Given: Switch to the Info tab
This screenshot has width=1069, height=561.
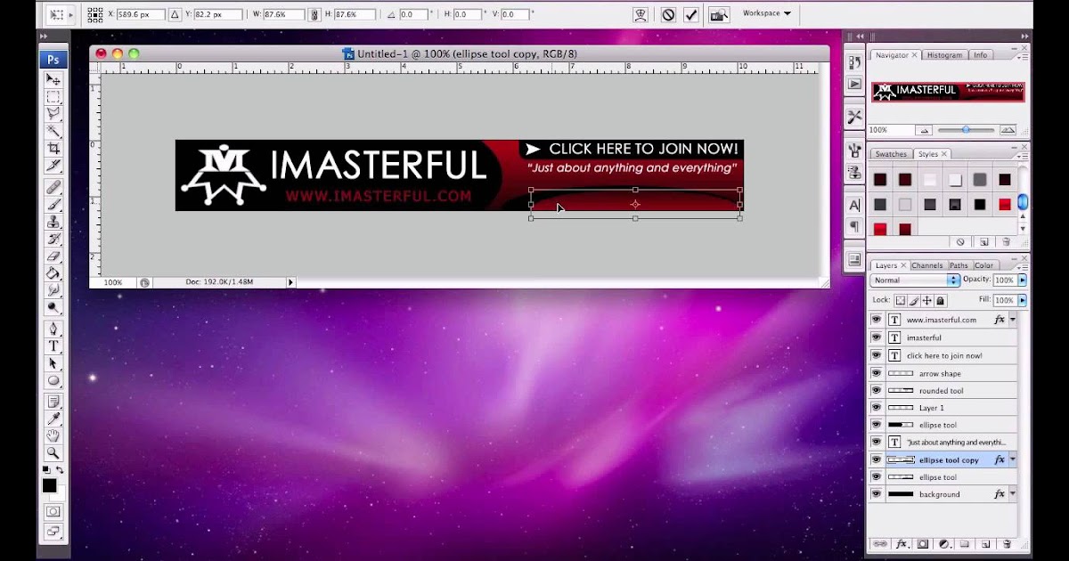Looking at the screenshot, I should pyautogui.click(x=980, y=55).
